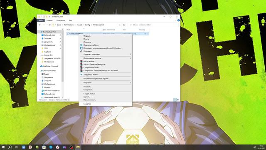Expand "Открыть с помощью" submenu arrow
This screenshot has width=266, height=150.
coord(130,54)
